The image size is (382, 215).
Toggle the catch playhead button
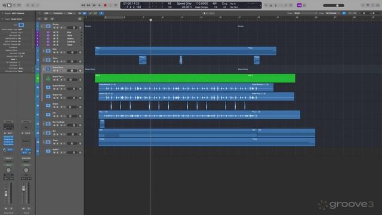[101, 13]
